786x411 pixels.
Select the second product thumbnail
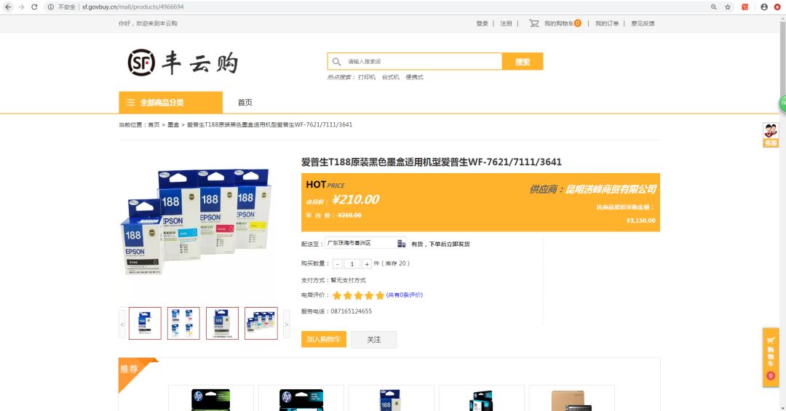pos(183,323)
